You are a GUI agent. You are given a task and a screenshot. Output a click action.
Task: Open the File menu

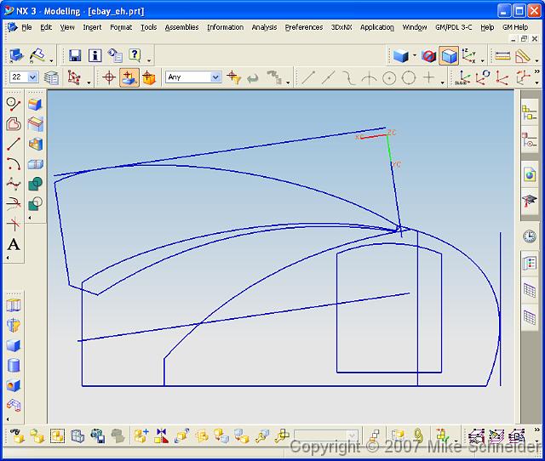26,27
